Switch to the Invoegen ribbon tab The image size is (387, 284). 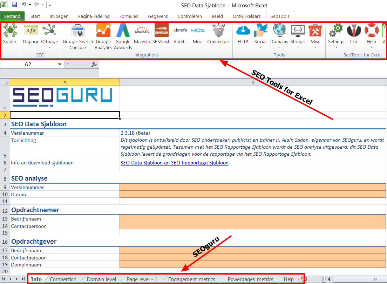[x=59, y=16]
